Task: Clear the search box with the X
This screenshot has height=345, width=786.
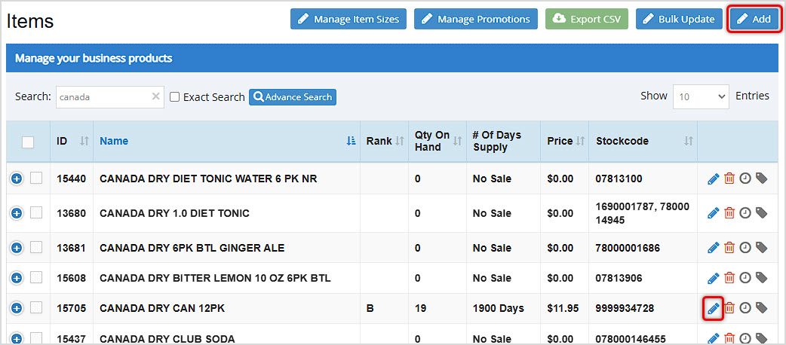Action: (x=156, y=96)
